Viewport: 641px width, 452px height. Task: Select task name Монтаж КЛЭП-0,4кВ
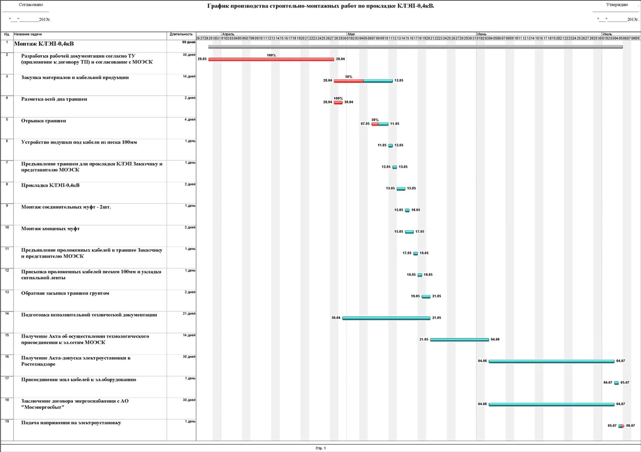click(x=44, y=44)
